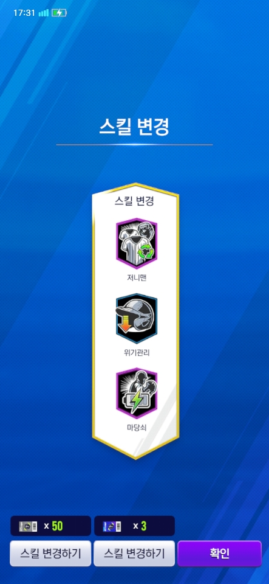The width and height of the screenshot is (269, 584).
Task: Tap the signal strength bars icon
Action: pyautogui.click(x=44, y=13)
